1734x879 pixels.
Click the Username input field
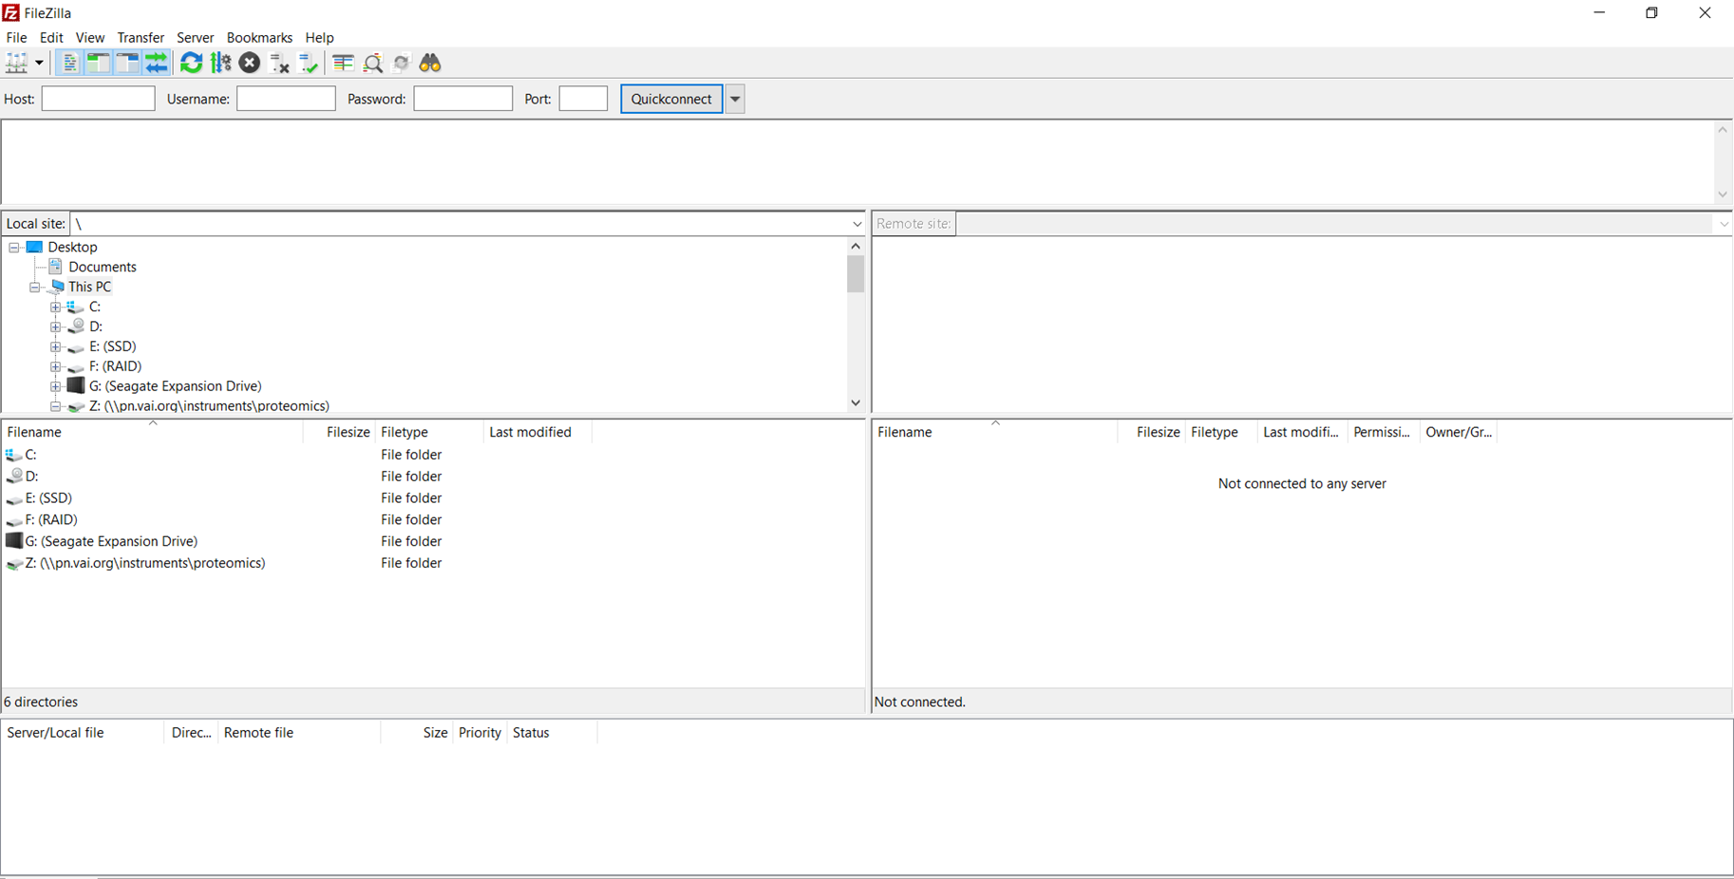(x=286, y=99)
